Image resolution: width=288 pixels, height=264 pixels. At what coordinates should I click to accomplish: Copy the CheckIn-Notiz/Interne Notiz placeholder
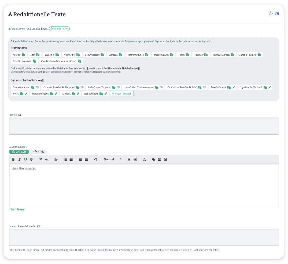pos(80,61)
